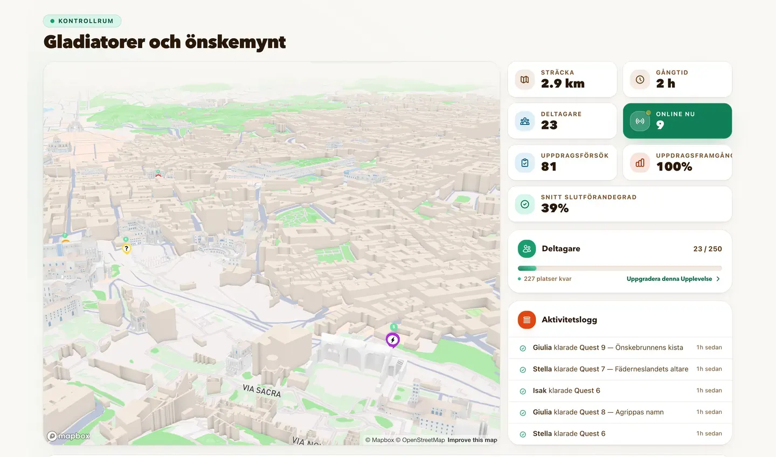776x457 pixels.
Task: Click the clock icon in Gångtid card
Action: coord(640,80)
